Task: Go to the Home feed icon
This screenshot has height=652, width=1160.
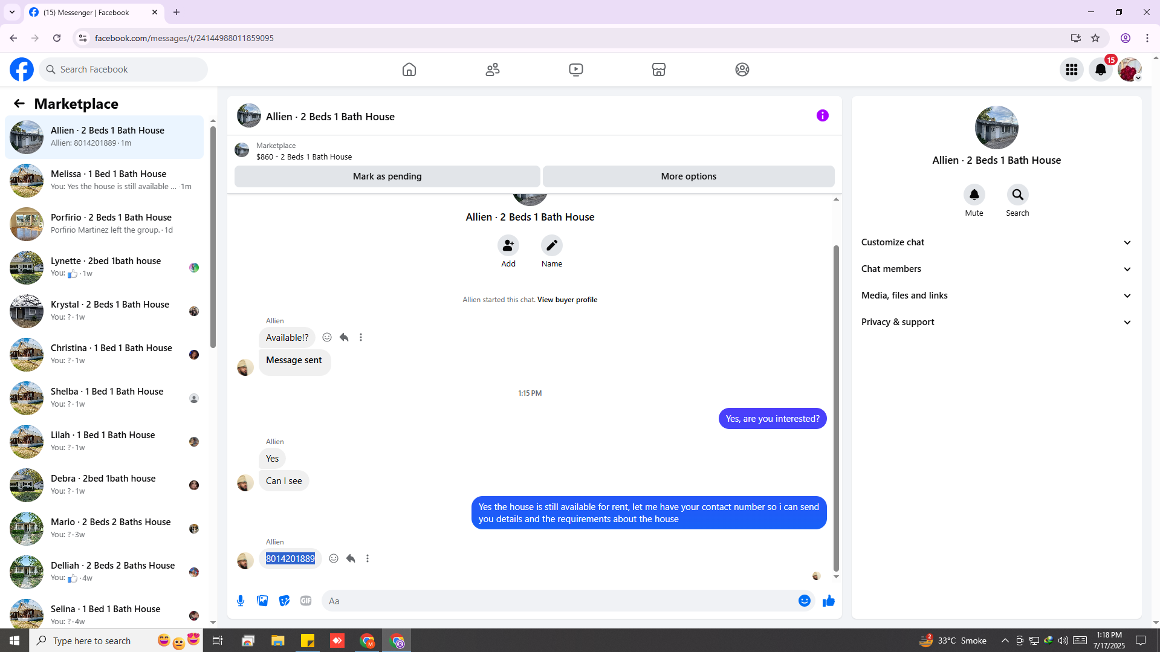Action: (x=409, y=69)
